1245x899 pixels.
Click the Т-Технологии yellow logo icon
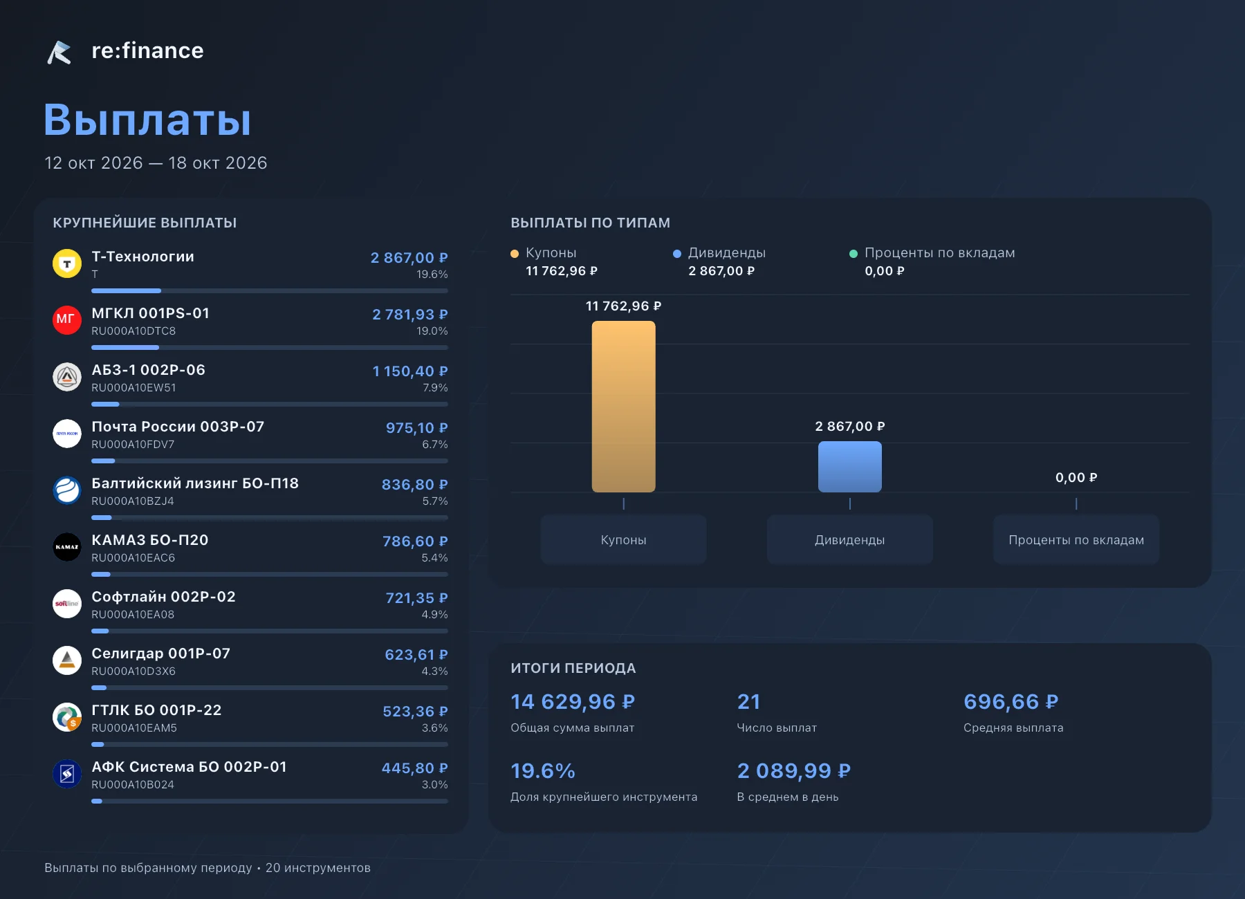pos(67,263)
